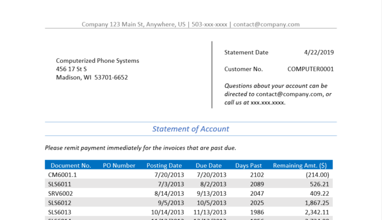Image resolution: width=382 pixels, height=220 pixels.
Task: Select credit amount (214.00)
Action: [x=317, y=175]
